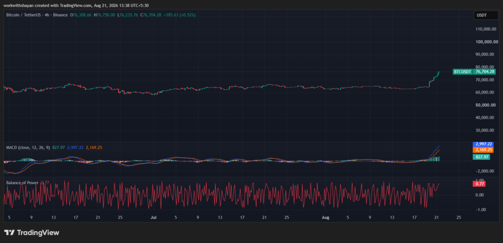The height and width of the screenshot is (243, 503).
Task: Select the Balance of Power indicator label
Action: click(23, 183)
